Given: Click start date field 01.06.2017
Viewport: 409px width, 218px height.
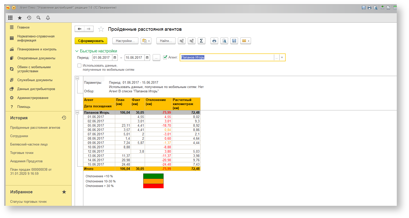Looking at the screenshot, I should pos(102,57).
